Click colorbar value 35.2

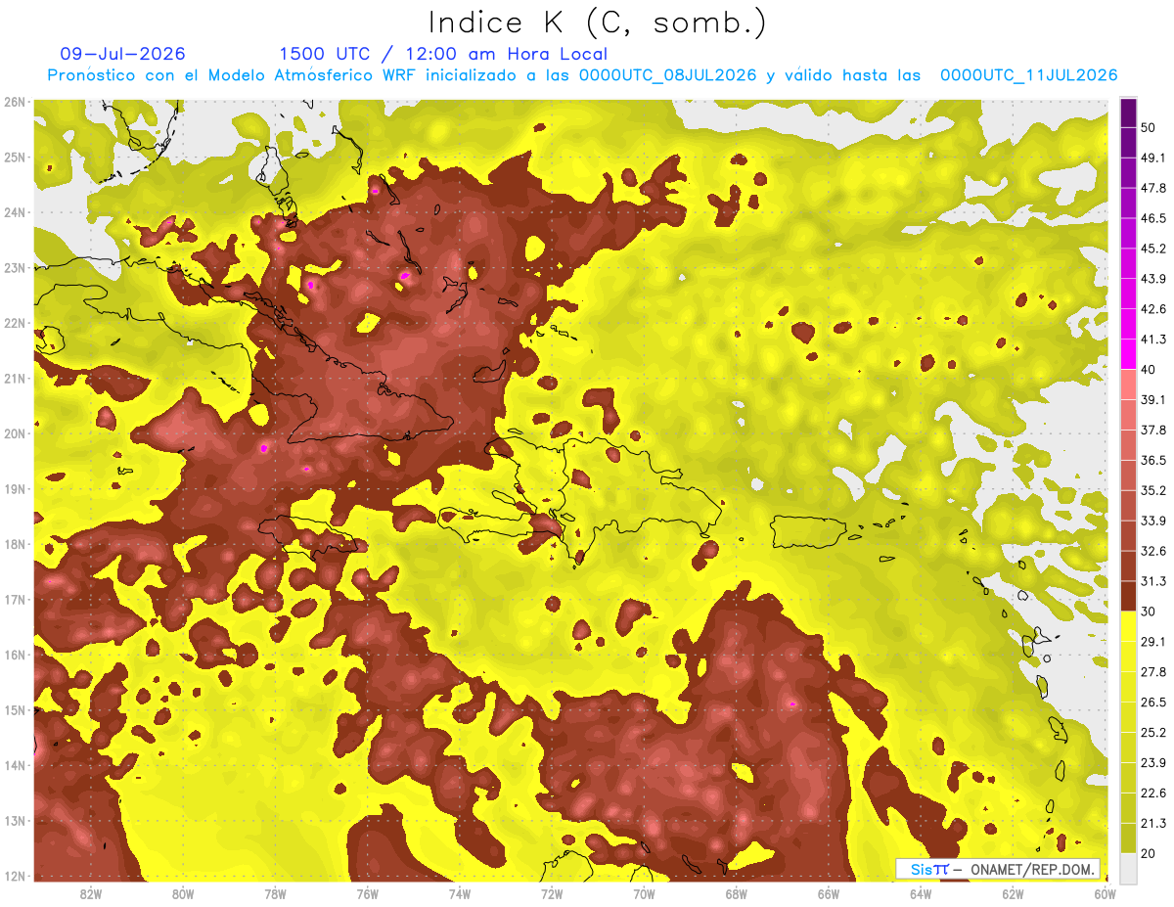1152,490
